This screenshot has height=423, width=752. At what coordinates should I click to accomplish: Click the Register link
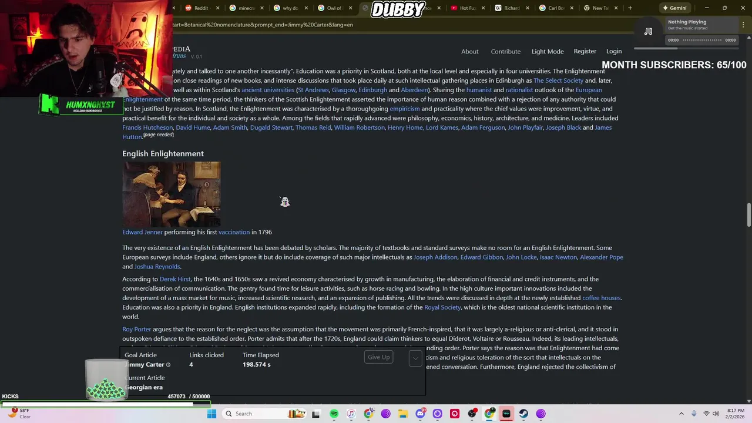click(x=585, y=52)
